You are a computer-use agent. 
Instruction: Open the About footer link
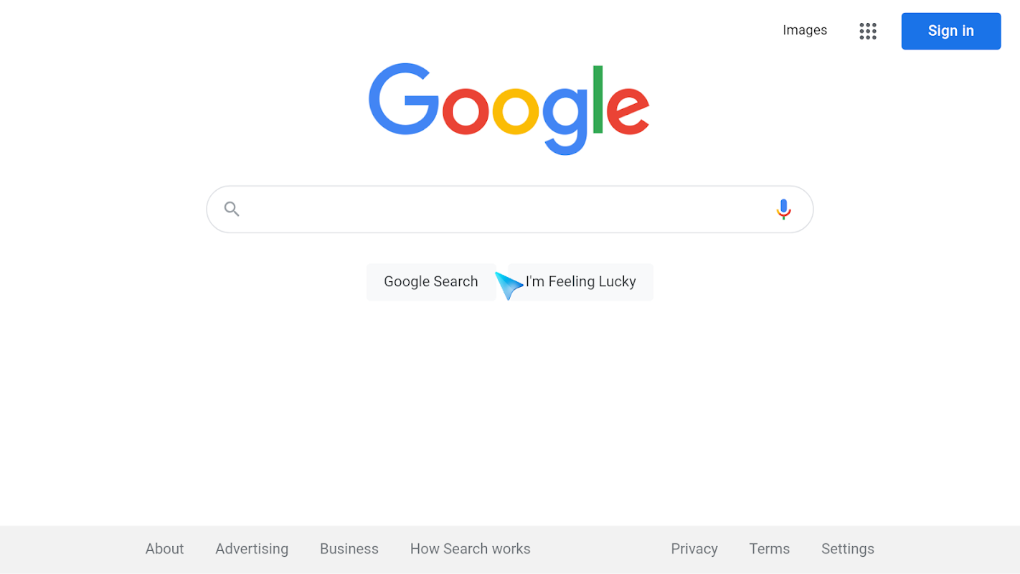pyautogui.click(x=164, y=549)
